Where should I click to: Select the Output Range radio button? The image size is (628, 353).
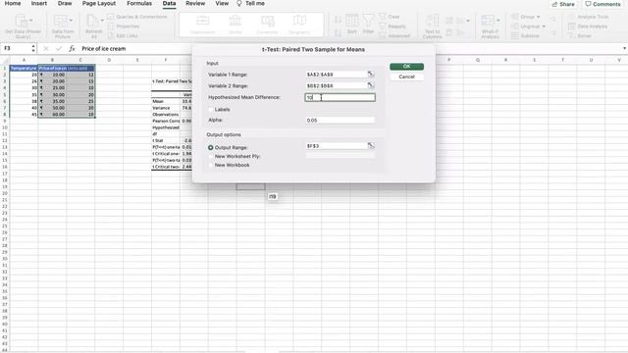211,148
